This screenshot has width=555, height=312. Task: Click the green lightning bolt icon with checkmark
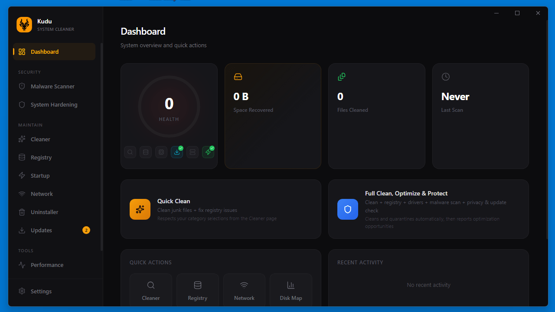[x=208, y=152]
